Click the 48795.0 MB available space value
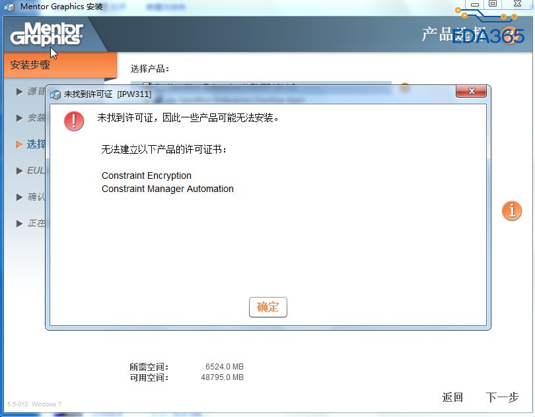The height and width of the screenshot is (417, 535). coord(222,377)
